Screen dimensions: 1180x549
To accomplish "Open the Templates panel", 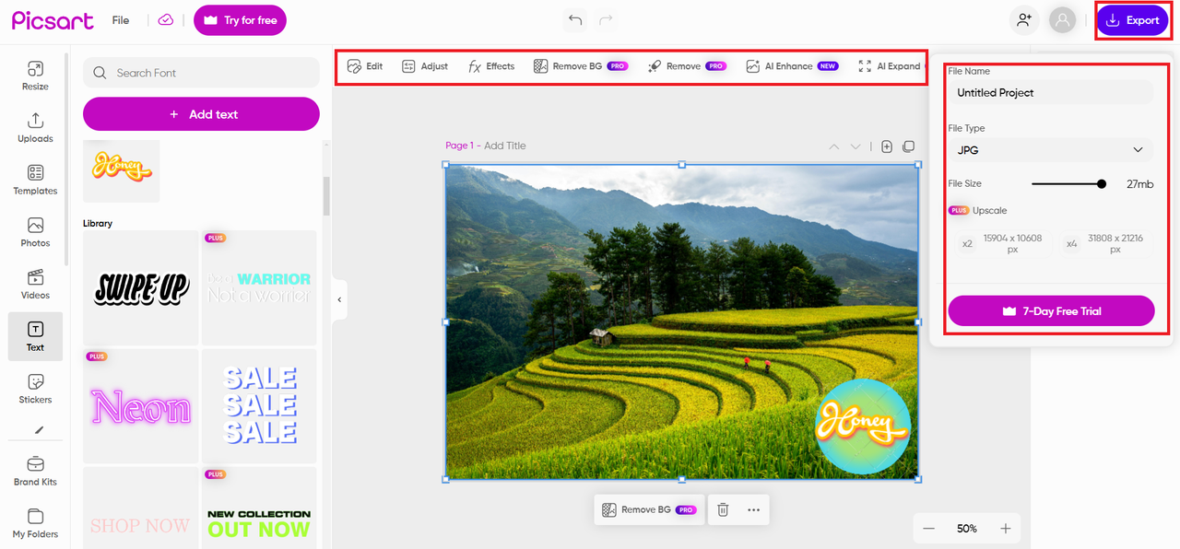I will [x=35, y=181].
